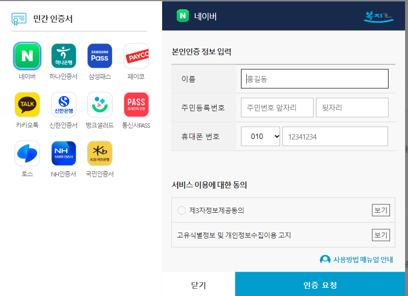Click the 민간 인증서 certificate icon

click(19, 19)
